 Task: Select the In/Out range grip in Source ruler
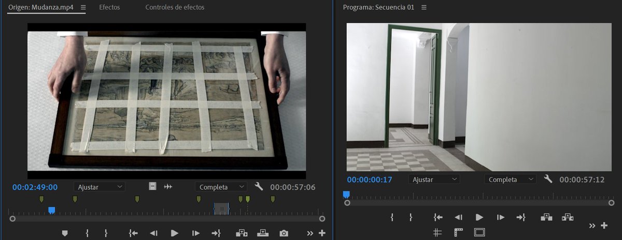(221, 209)
